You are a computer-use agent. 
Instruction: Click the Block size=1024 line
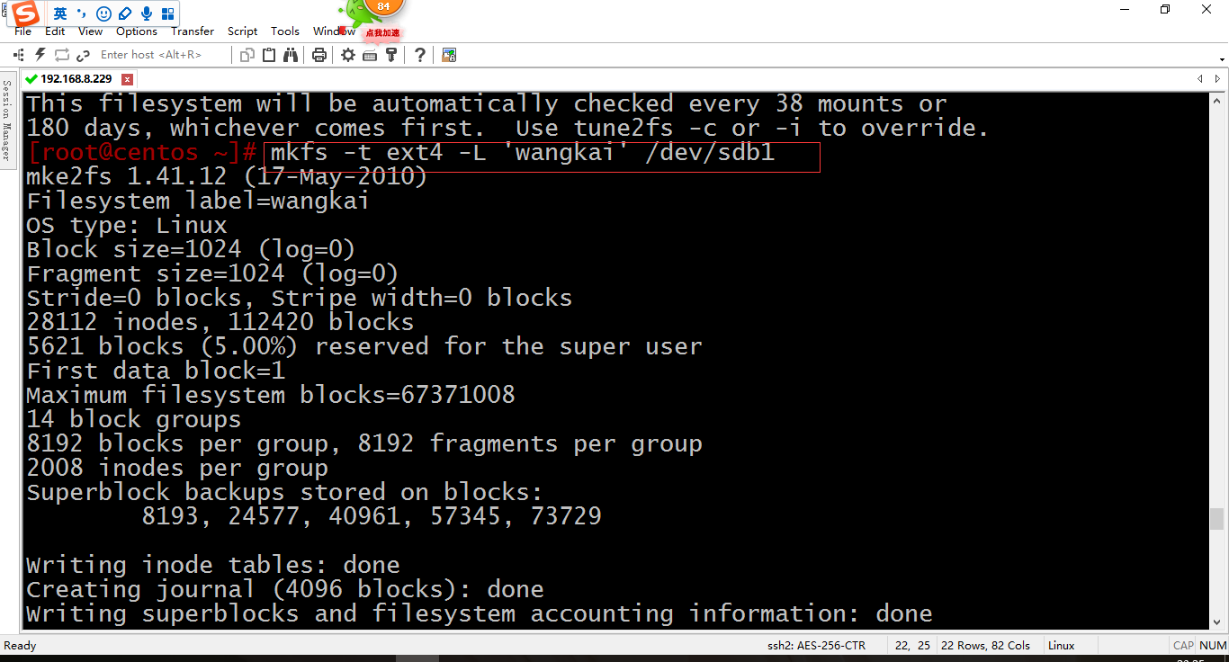(x=191, y=249)
